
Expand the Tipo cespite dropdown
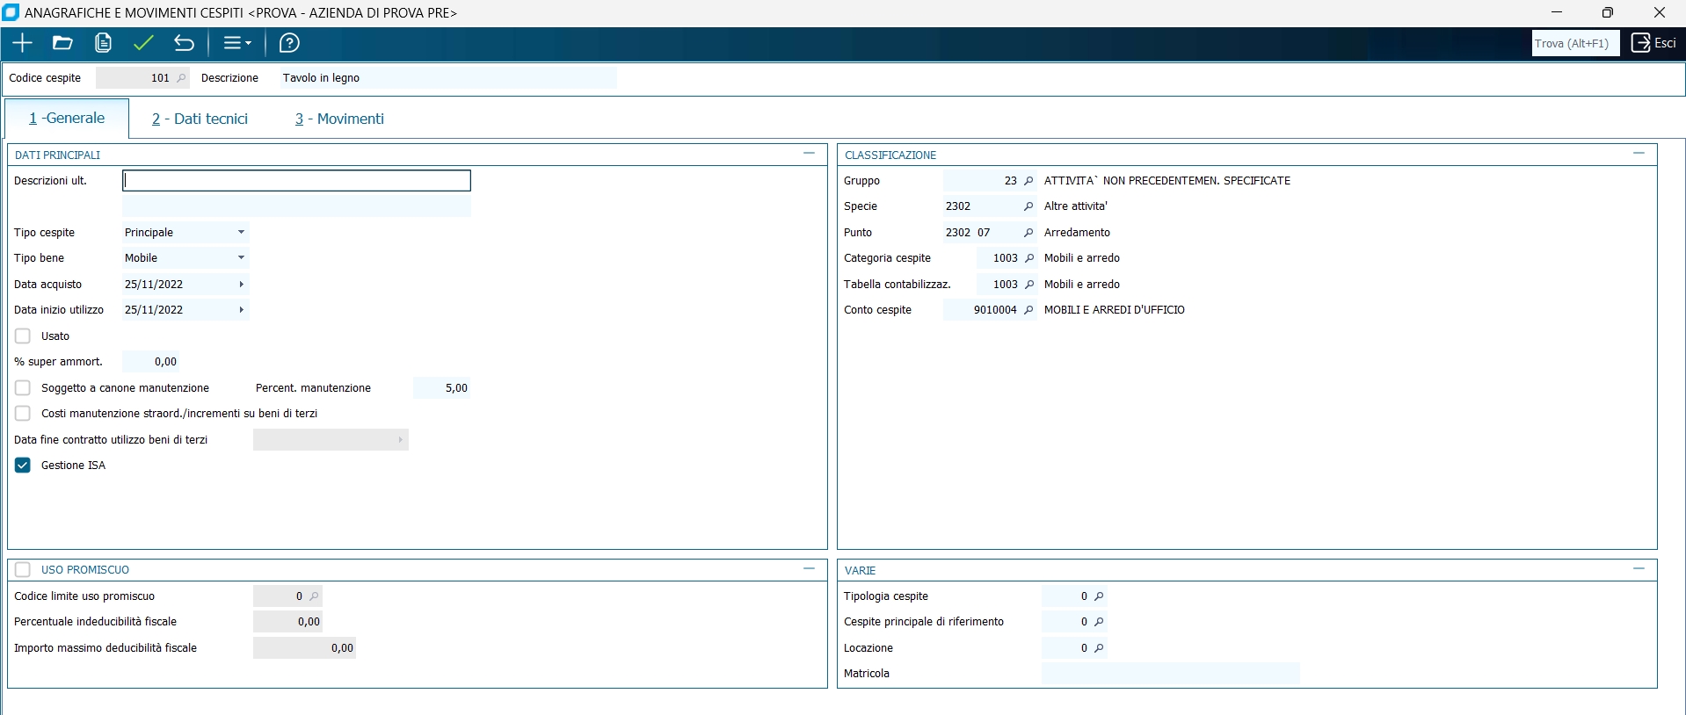click(x=241, y=233)
